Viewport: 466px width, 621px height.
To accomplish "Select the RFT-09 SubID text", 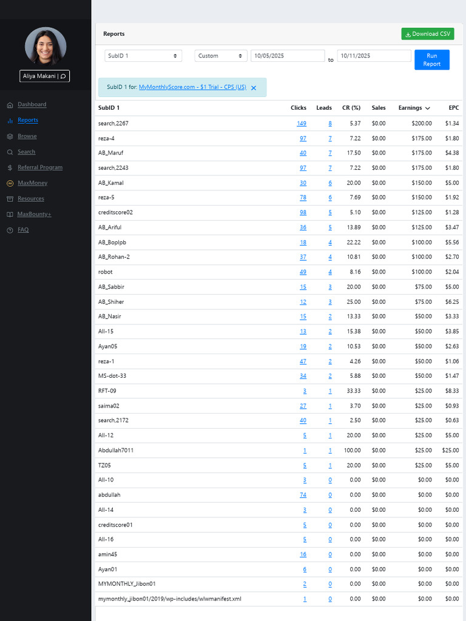I will coord(107,391).
